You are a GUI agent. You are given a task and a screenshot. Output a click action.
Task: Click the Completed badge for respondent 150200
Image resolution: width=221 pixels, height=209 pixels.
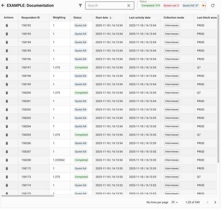pyautogui.click(x=81, y=93)
